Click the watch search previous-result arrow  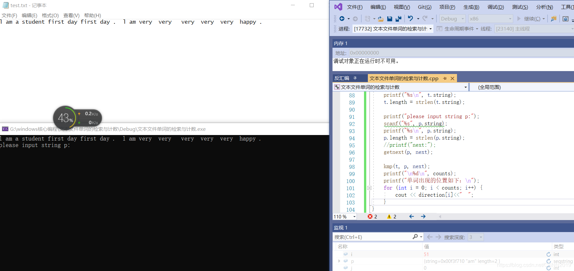(x=430, y=237)
